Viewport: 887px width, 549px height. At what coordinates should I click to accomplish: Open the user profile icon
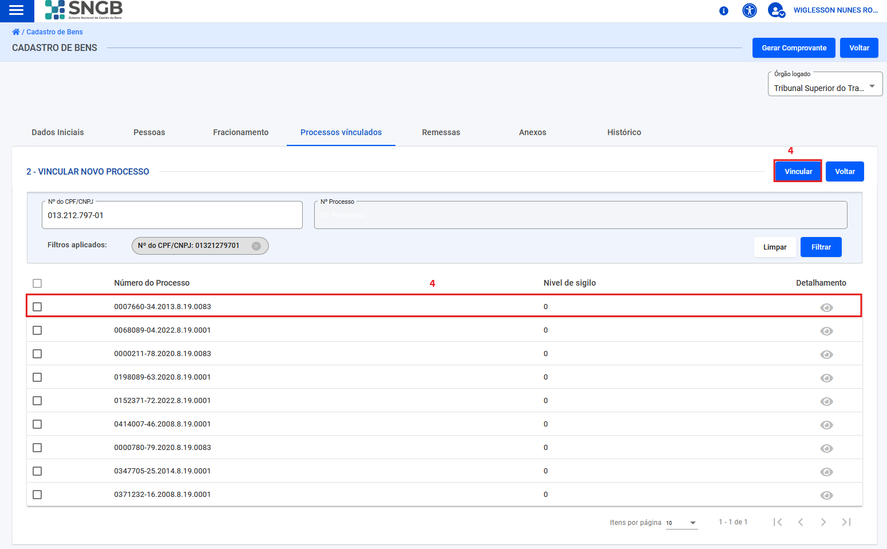click(776, 10)
